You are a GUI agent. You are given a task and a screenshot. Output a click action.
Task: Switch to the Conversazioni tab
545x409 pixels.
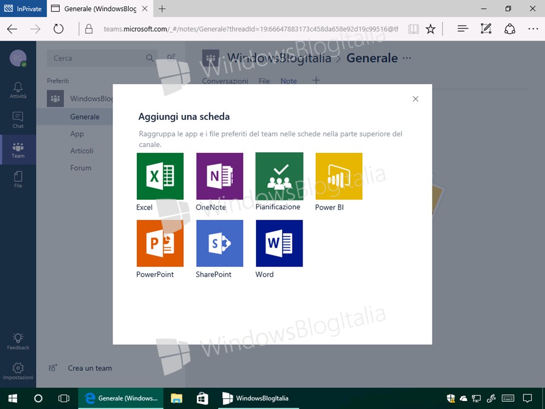coord(225,81)
